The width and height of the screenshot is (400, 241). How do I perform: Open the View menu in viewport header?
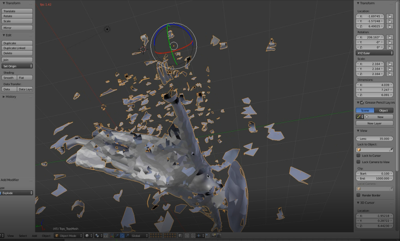pos(11,236)
